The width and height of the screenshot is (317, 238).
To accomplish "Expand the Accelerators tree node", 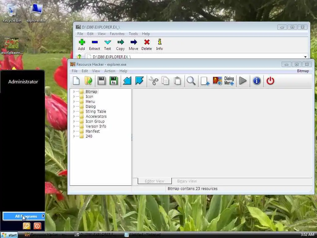I will 74,117.
